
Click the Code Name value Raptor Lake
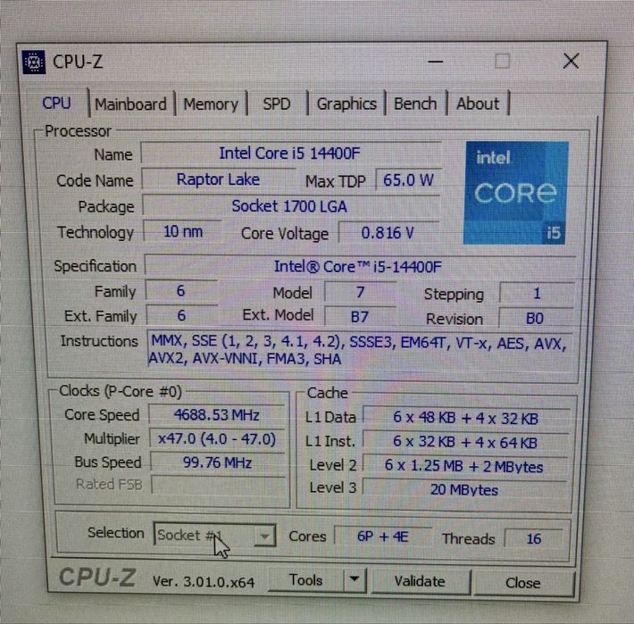point(219,179)
